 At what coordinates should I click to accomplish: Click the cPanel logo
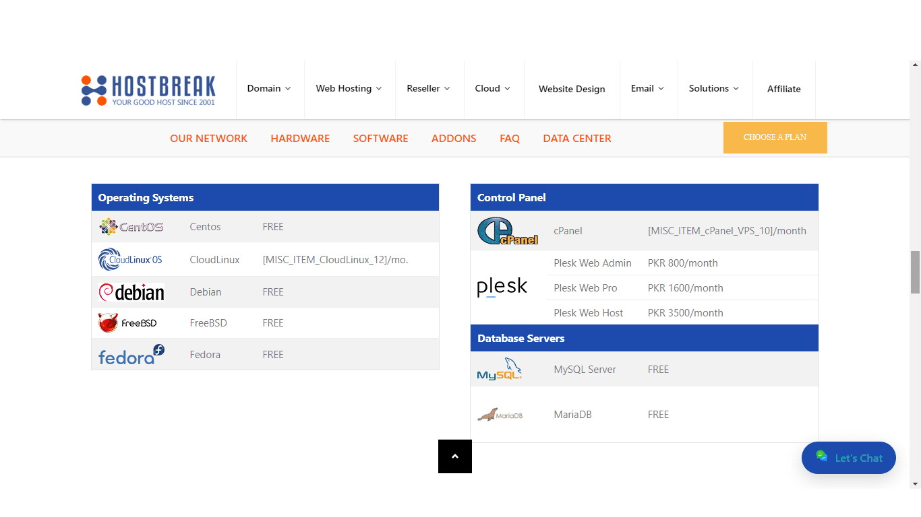click(508, 231)
